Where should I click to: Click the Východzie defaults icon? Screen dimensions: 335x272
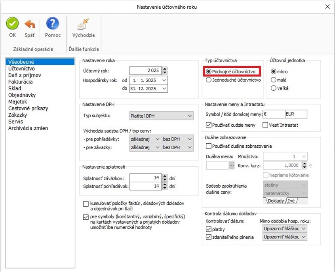[83, 25]
